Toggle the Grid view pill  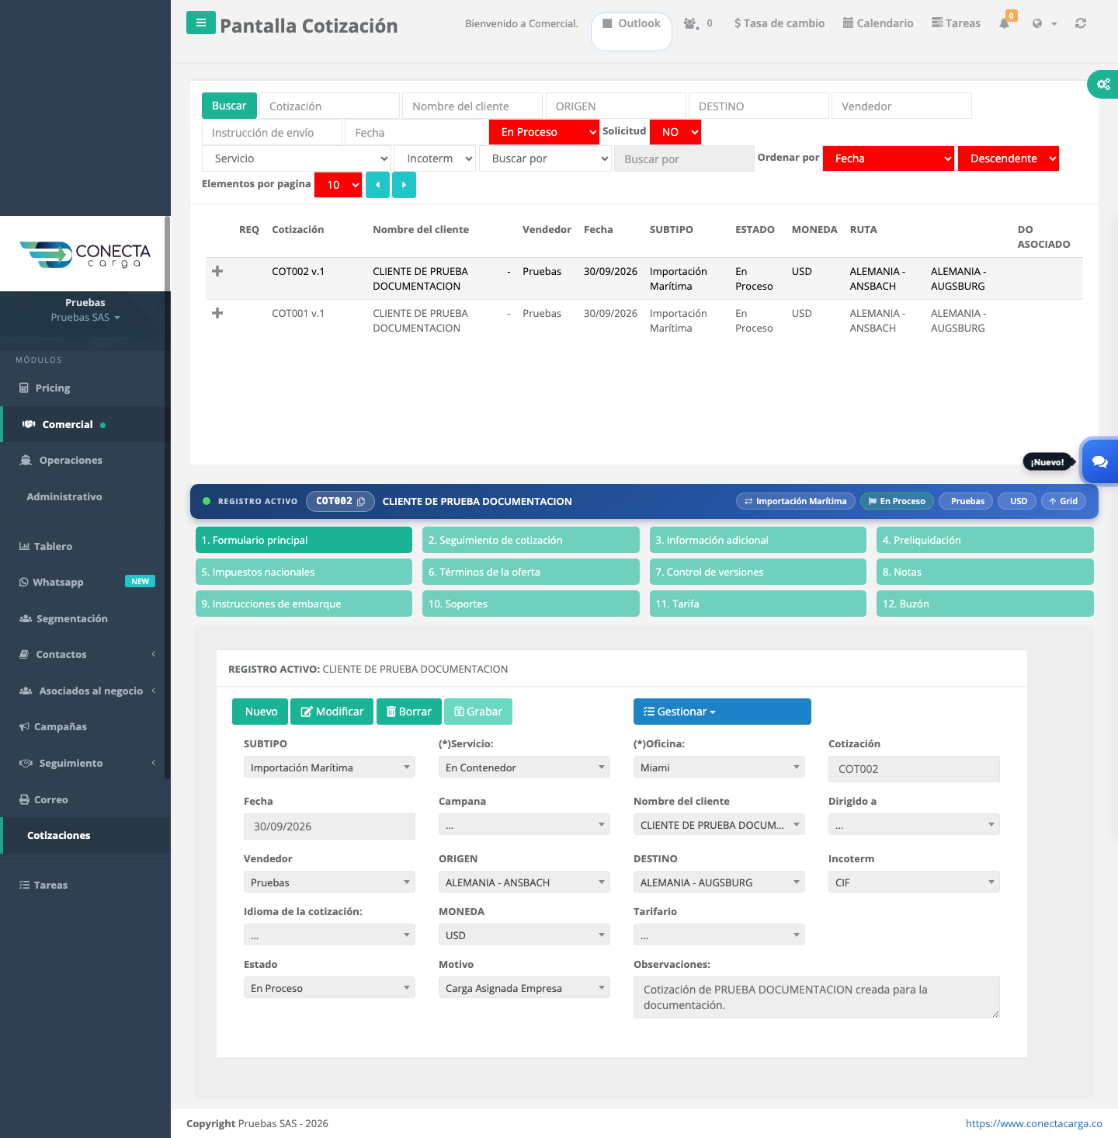click(1064, 501)
